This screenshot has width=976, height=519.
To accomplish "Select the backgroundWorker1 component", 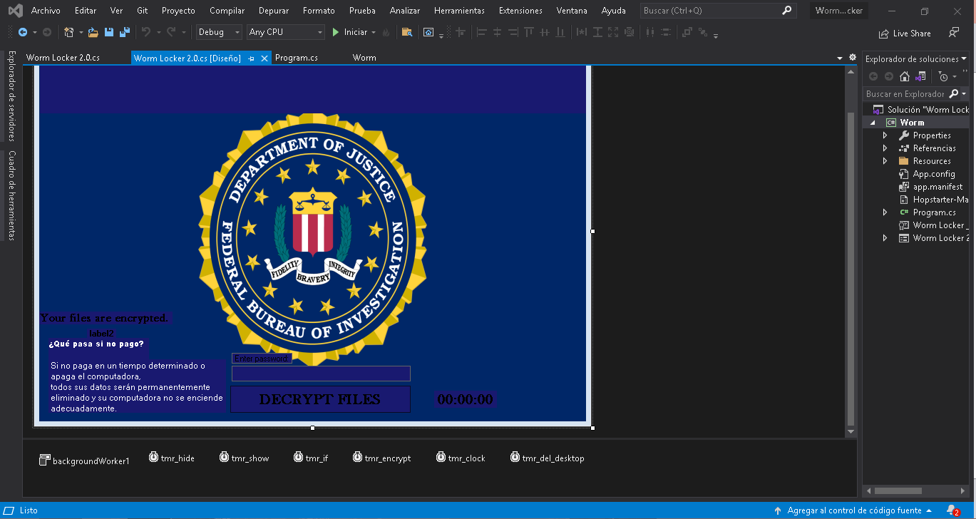I will click(x=84, y=461).
